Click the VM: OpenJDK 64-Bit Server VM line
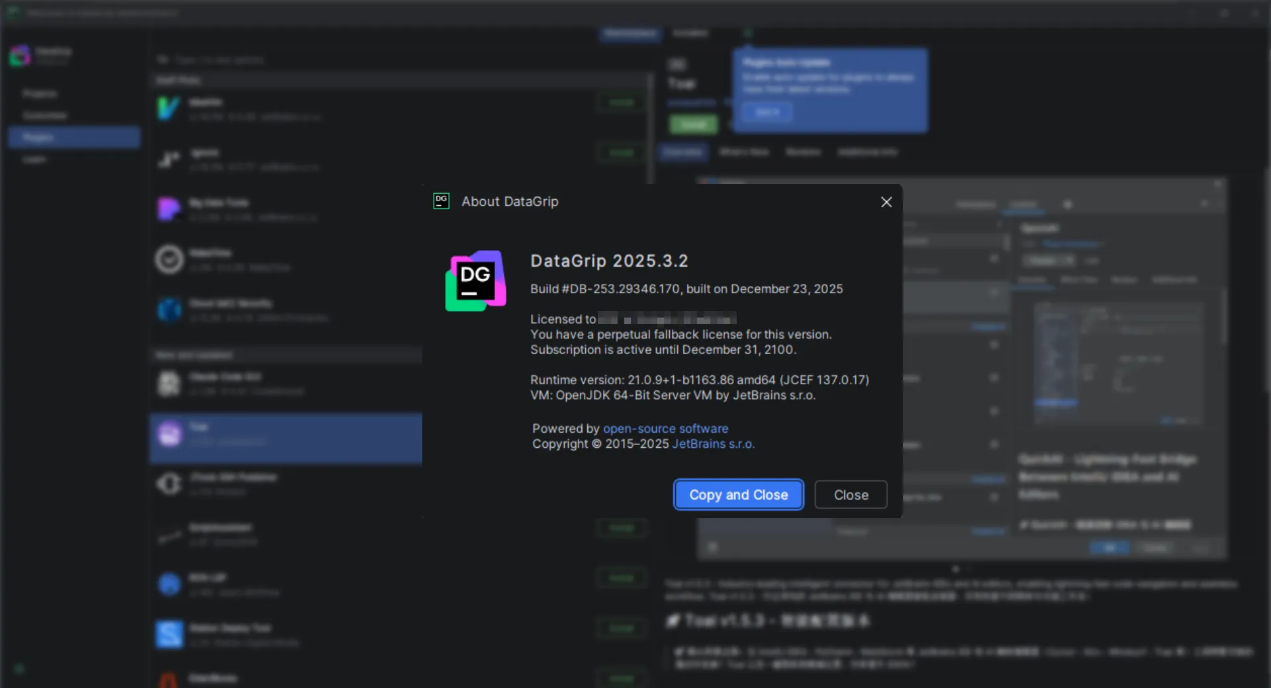This screenshot has height=688, width=1271. pos(673,396)
